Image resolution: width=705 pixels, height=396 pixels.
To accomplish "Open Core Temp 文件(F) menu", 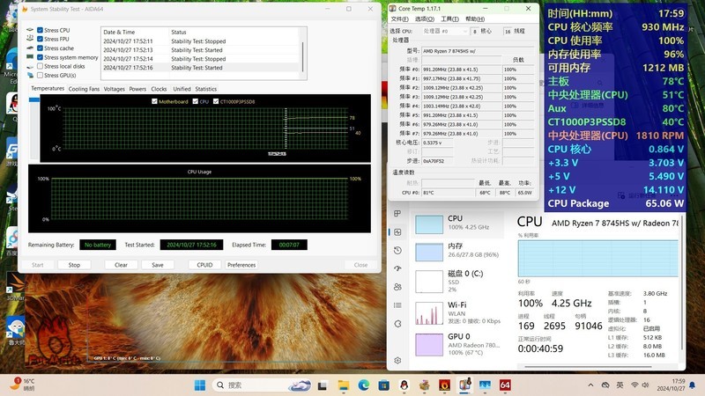I will coord(399,18).
